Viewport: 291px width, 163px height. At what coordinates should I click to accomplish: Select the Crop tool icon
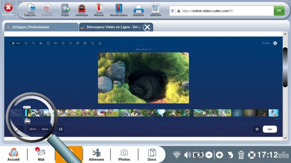[x=26, y=43]
